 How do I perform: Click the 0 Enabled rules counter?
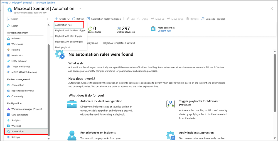point(95,30)
